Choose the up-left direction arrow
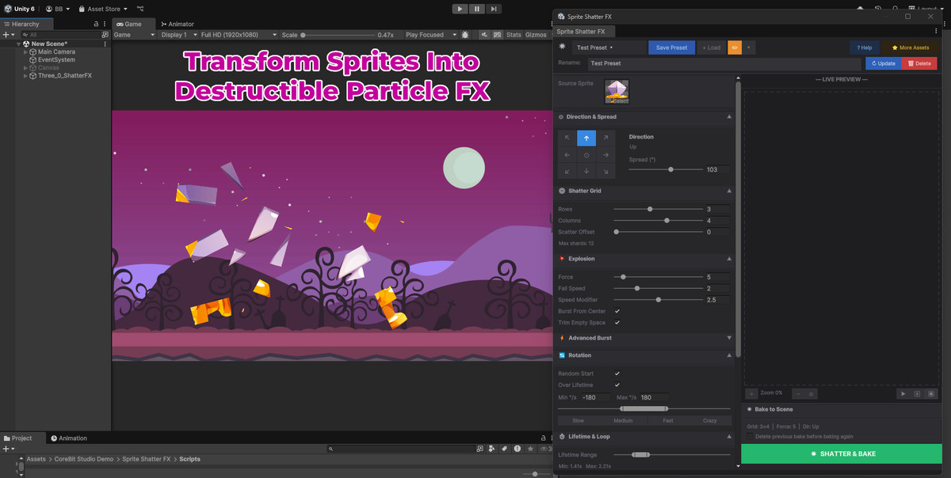This screenshot has height=478, width=951. click(567, 138)
